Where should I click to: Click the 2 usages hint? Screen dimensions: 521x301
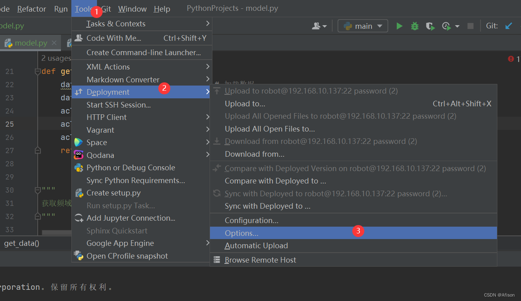56,58
